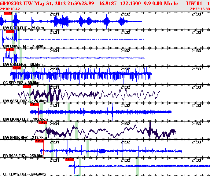Click the tall spike on MORO trace before 21:32
The height and width of the screenshot is (176, 210).
tap(112, 112)
